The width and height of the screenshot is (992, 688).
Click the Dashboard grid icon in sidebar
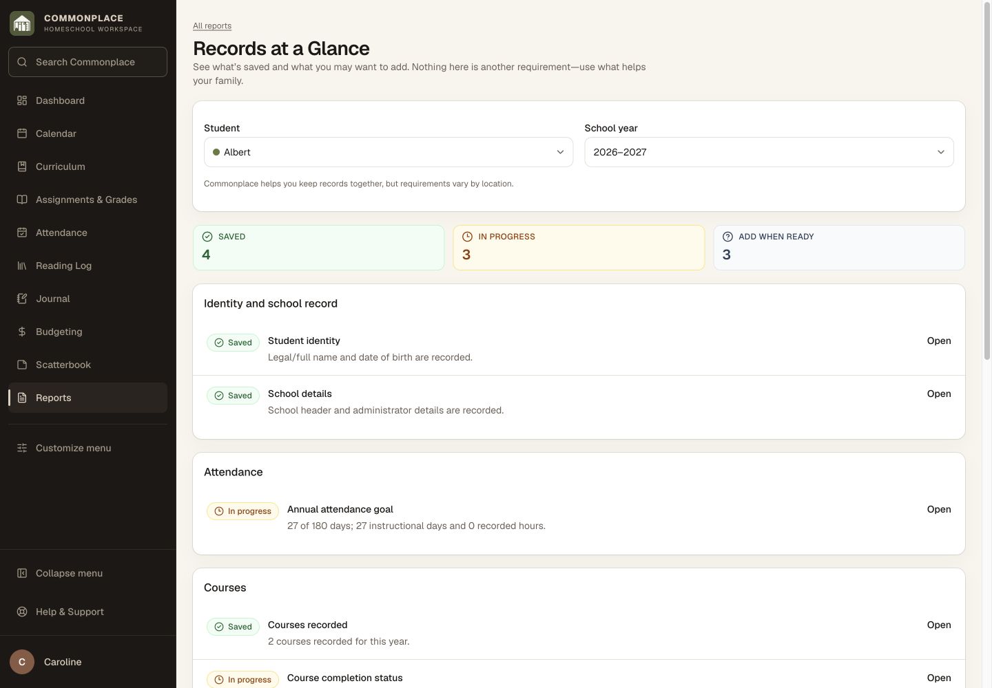(22, 100)
